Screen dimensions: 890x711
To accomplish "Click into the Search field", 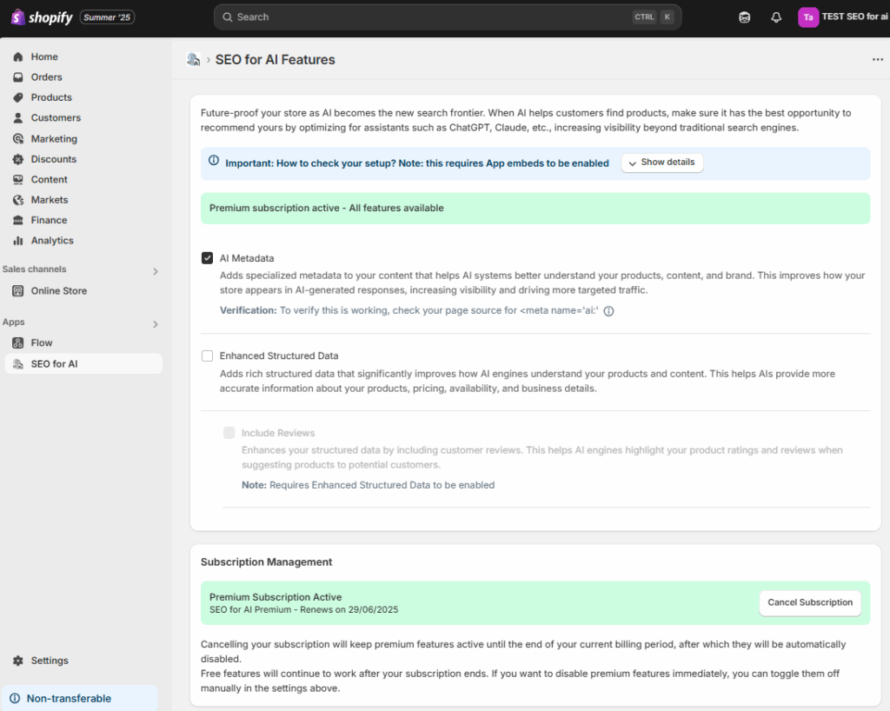I will (x=448, y=17).
